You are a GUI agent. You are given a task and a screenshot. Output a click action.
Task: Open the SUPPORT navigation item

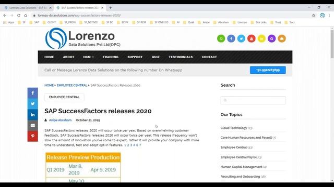(x=135, y=57)
